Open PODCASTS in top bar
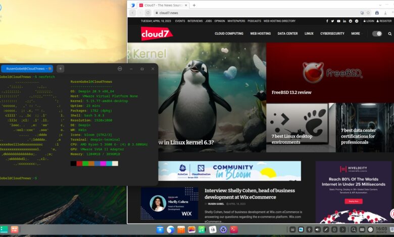394x237 pixels. click(x=254, y=21)
